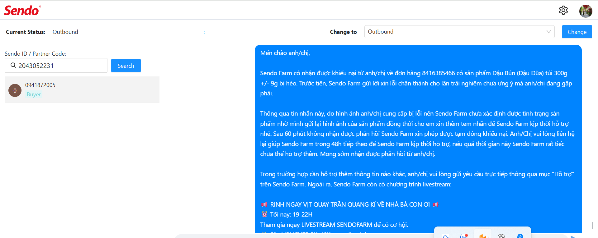
Task: Open the settings gear icon
Action: pyautogui.click(x=563, y=10)
